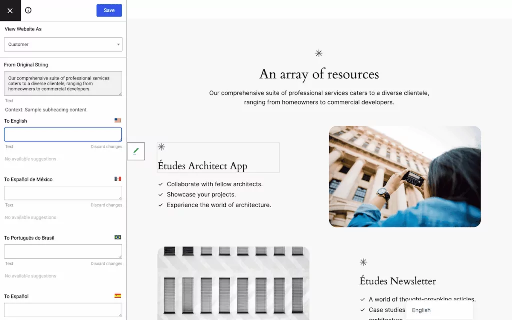
Task: Click the An array of resources heading
Action: point(319,75)
